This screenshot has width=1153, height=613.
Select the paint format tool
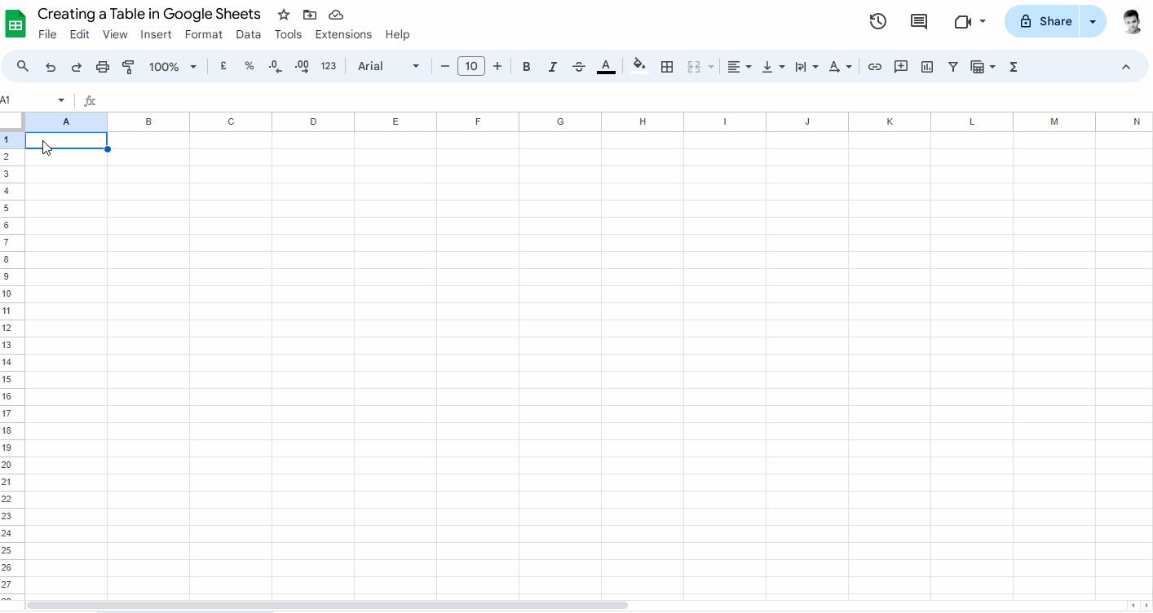(127, 66)
